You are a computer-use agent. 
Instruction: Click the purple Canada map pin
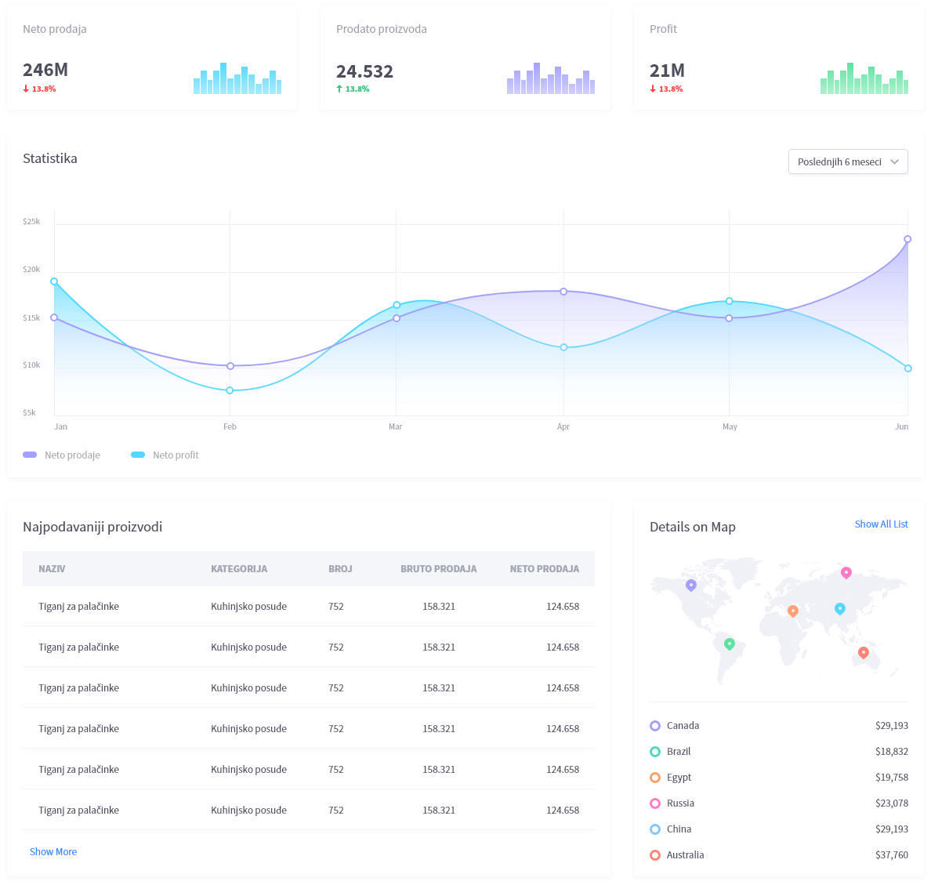pos(690,585)
